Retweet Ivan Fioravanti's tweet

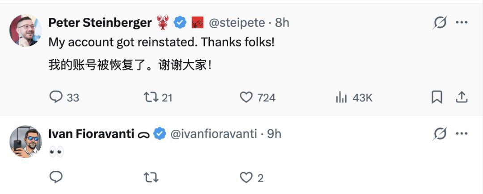(150, 178)
